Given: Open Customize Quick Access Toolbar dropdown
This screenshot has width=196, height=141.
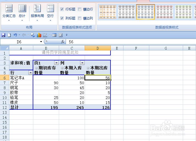Looking at the screenshot, I should (67, 35).
